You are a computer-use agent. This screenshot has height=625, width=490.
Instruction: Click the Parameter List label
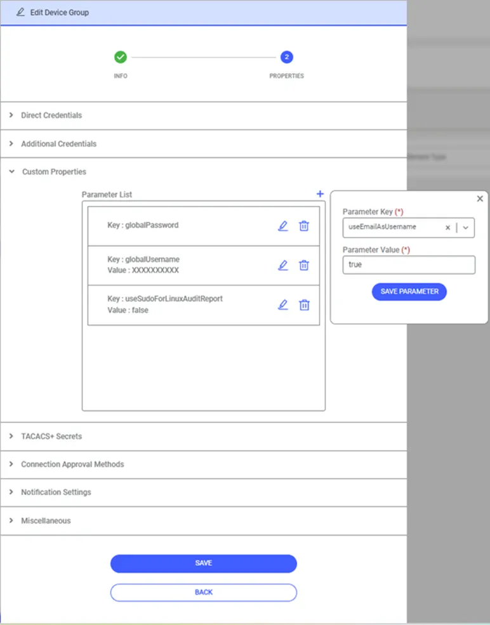point(107,195)
